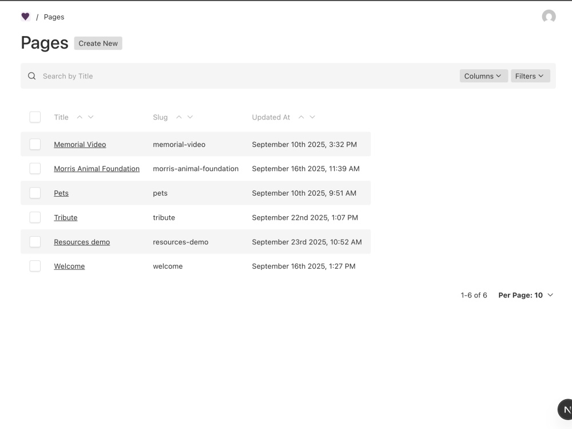The height and width of the screenshot is (429, 572).
Task: Open the Pets page link
Action: [x=61, y=193]
